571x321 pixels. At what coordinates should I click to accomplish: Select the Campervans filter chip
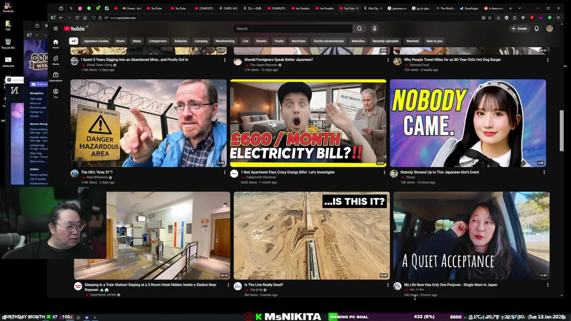click(158, 41)
